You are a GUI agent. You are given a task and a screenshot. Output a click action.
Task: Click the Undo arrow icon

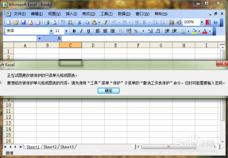[114, 22]
